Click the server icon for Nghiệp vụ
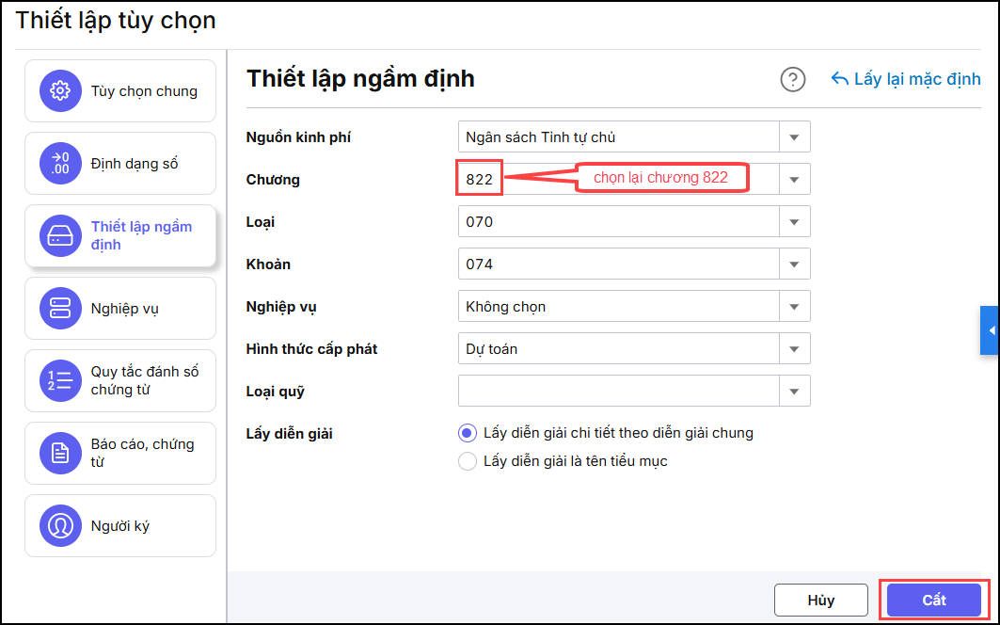 coord(60,309)
